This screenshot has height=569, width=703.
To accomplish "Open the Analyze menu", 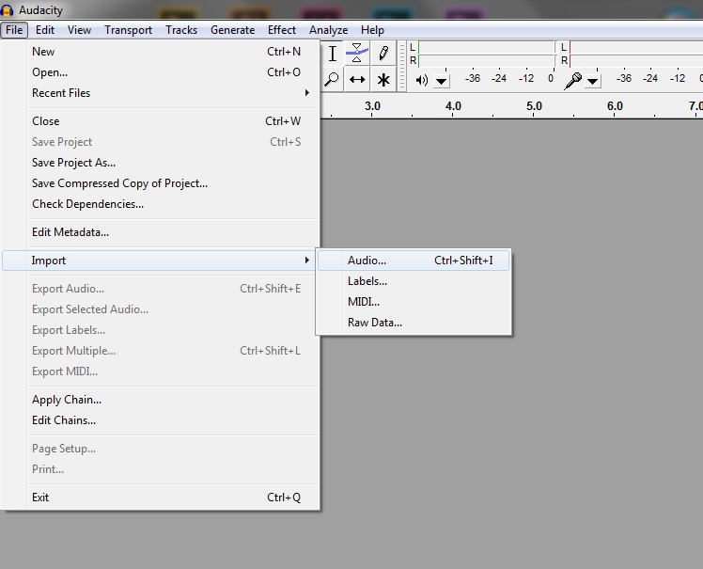I will point(328,30).
